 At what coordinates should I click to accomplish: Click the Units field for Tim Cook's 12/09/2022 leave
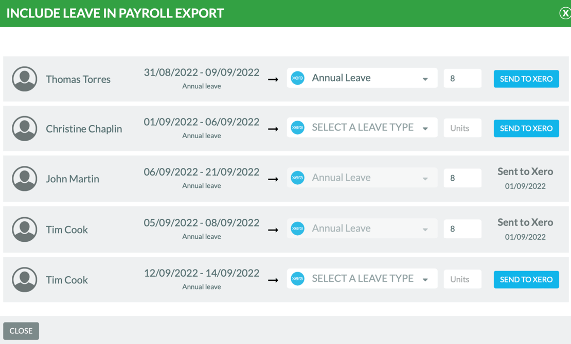click(x=462, y=279)
